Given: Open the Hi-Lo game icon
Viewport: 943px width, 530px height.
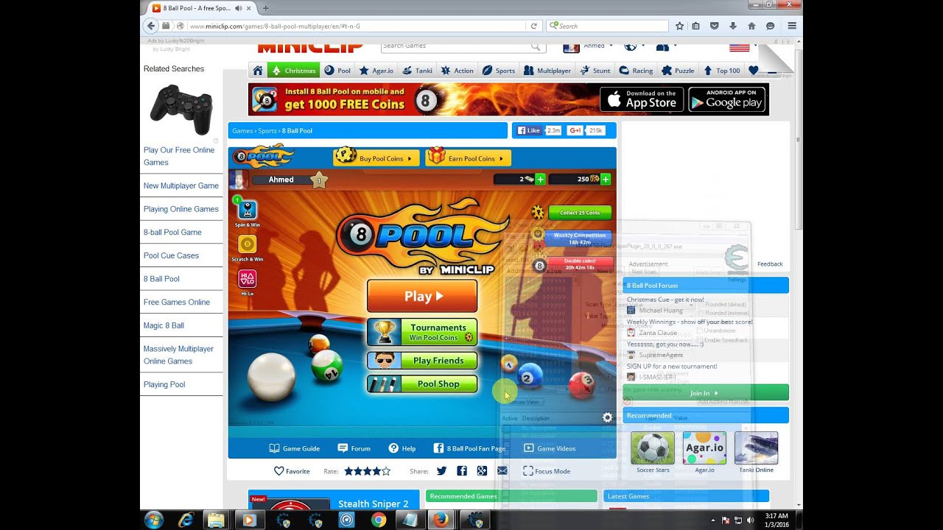Looking at the screenshot, I should (x=247, y=281).
